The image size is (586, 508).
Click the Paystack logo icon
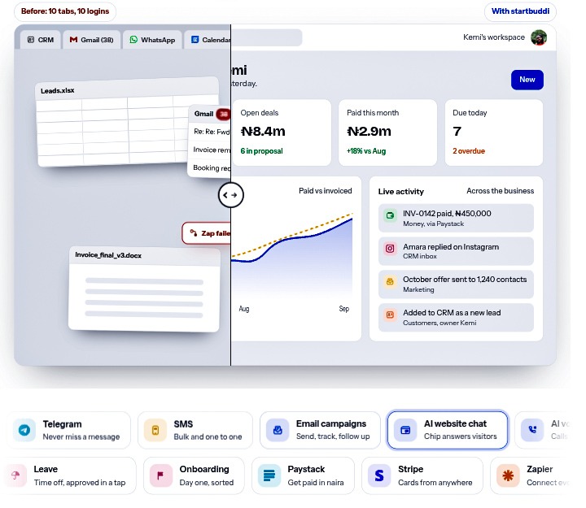coord(269,475)
